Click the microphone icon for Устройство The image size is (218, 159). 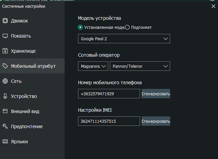click(x=5, y=96)
